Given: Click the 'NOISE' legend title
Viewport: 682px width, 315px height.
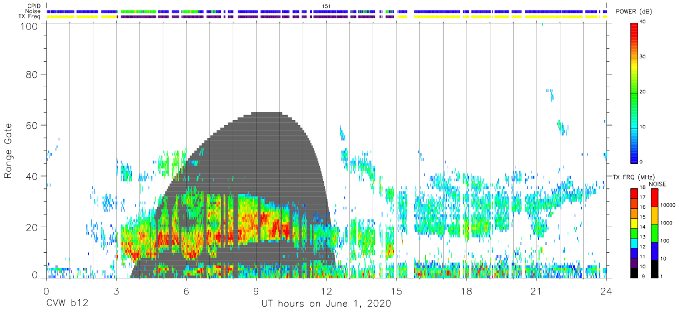Looking at the screenshot, I should coord(658,184).
